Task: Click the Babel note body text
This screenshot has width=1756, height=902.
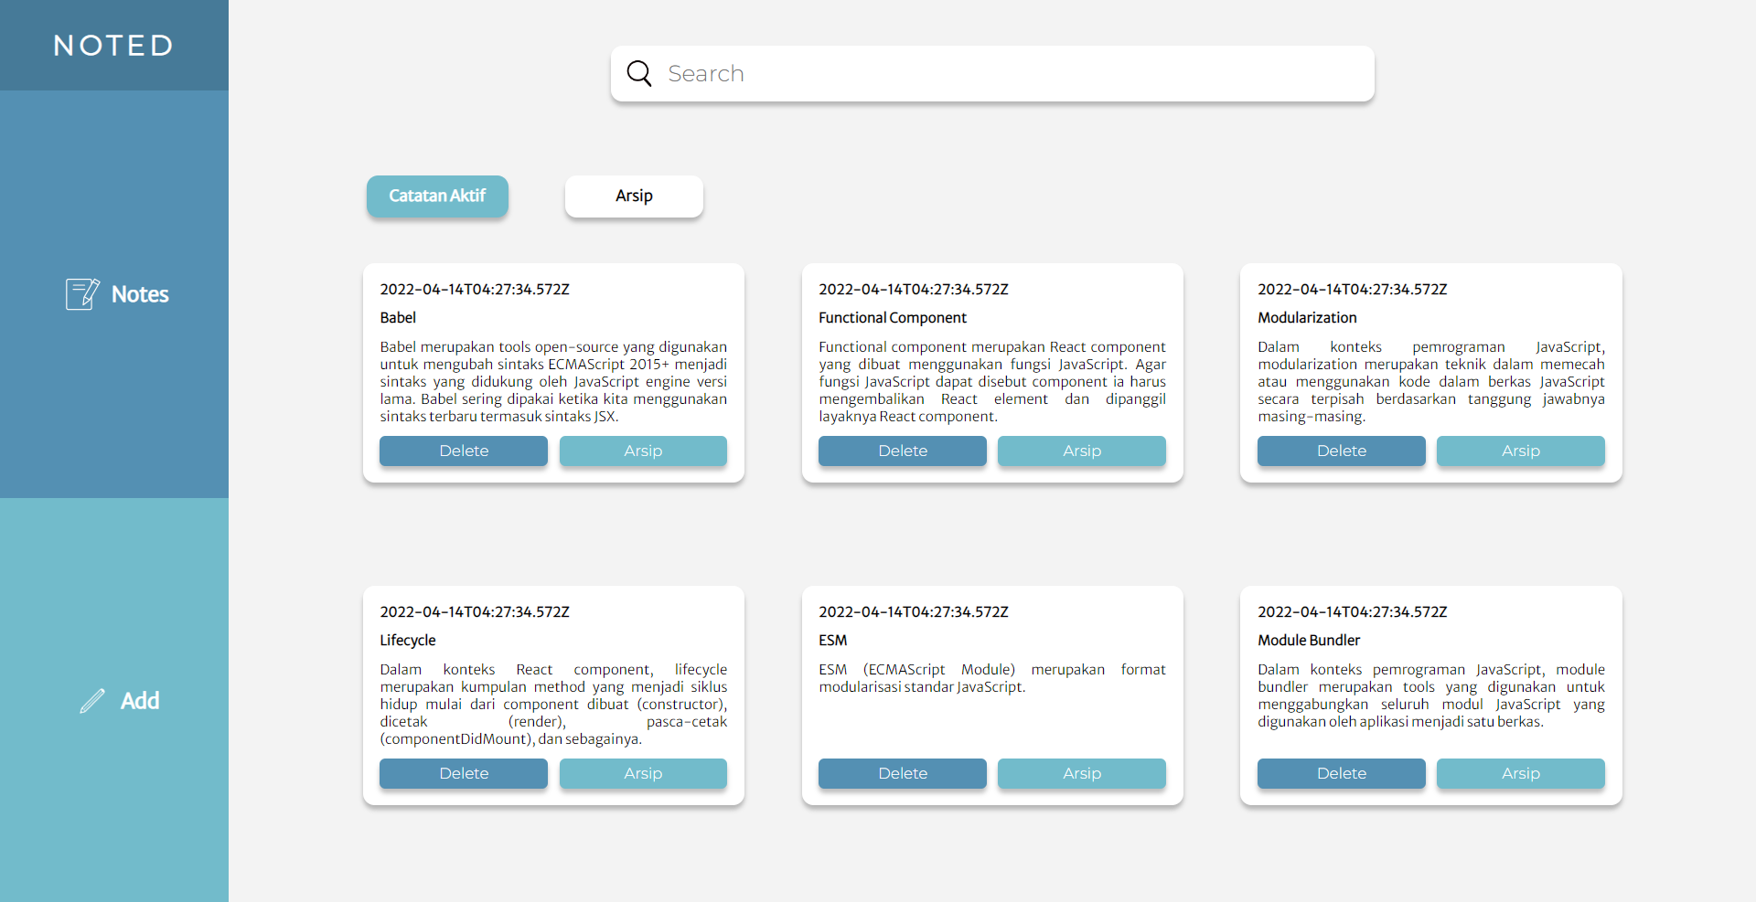Action: click(553, 381)
